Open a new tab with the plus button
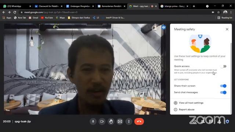The image size is (235, 132). point(194,6)
